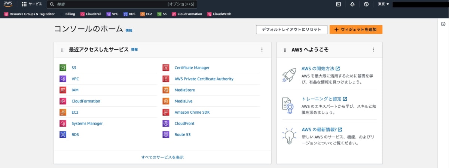Click the Route 53 service icon
The width and height of the screenshot is (449, 168).
166,134
